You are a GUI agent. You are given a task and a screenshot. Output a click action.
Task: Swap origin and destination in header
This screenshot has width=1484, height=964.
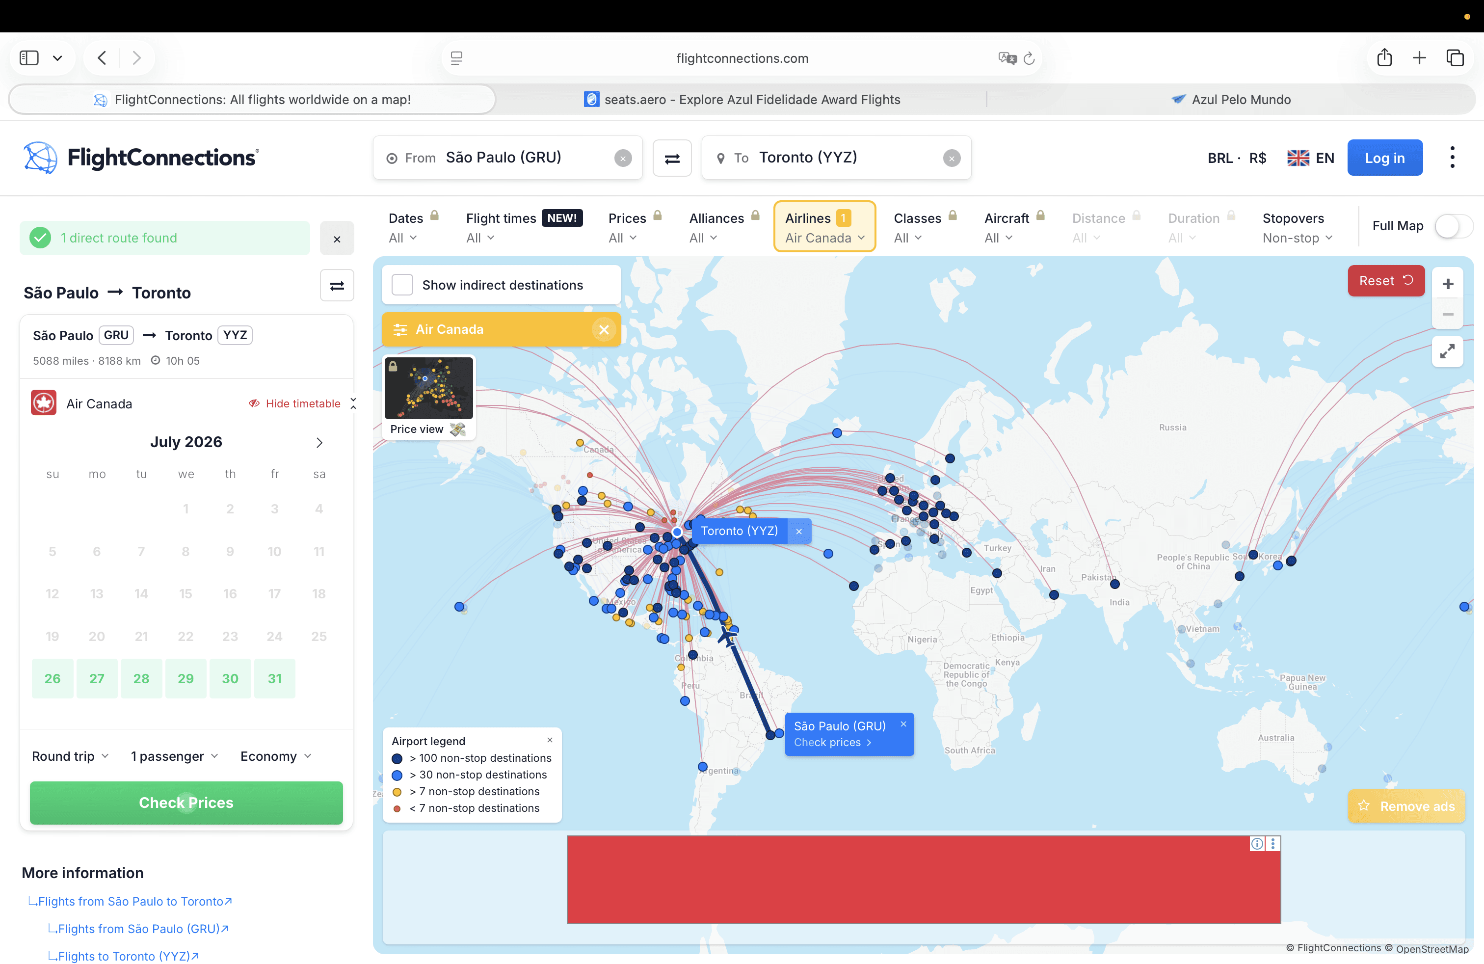[x=671, y=159]
